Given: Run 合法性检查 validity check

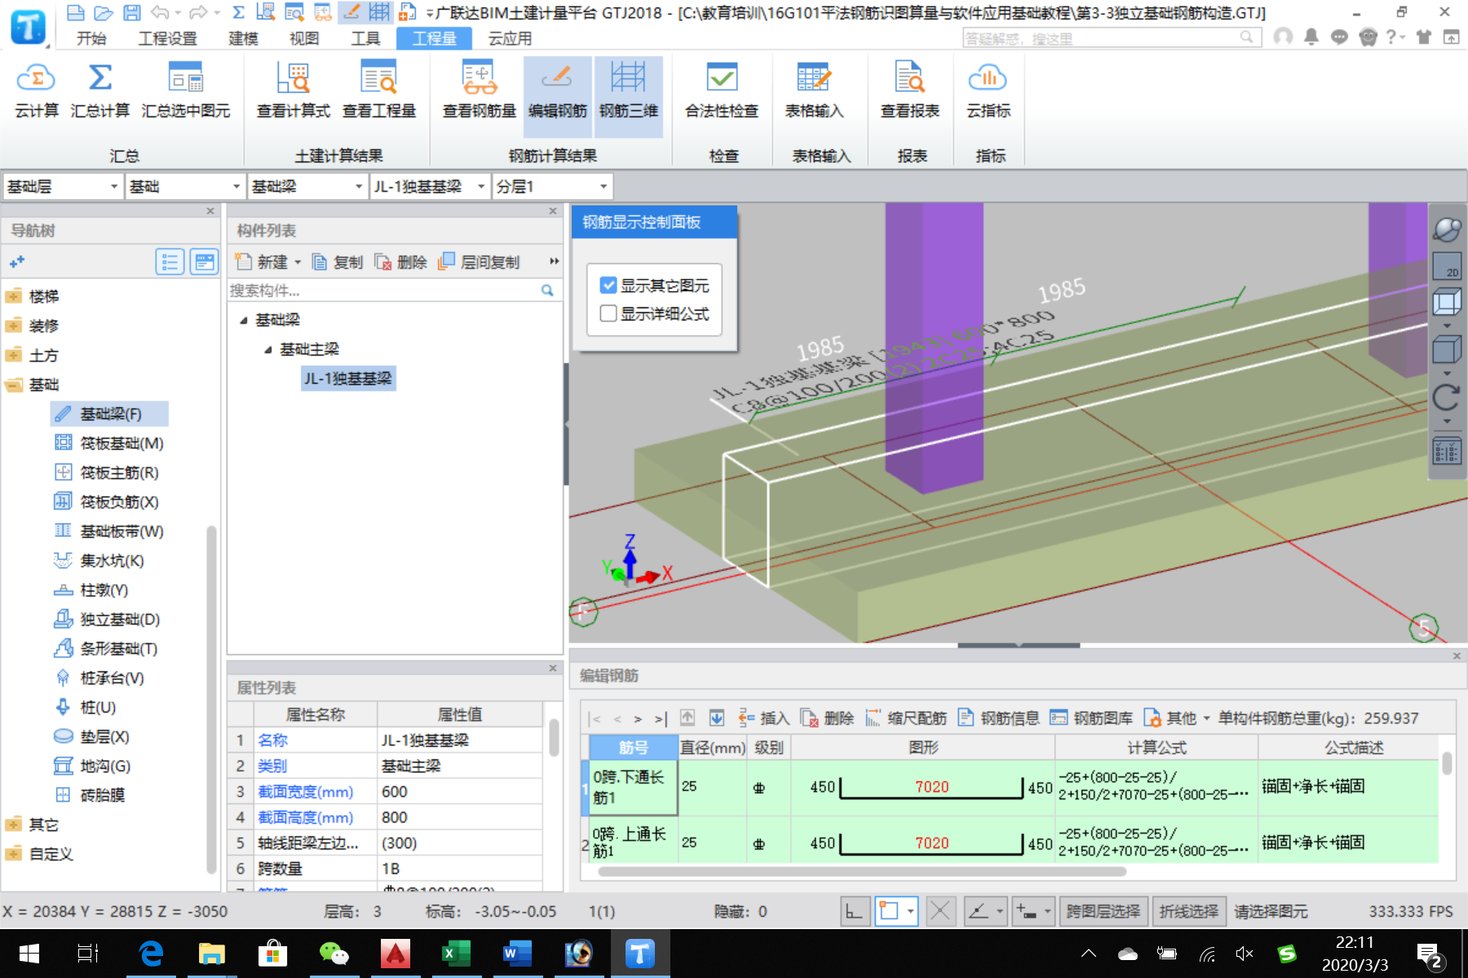Looking at the screenshot, I should 722,90.
